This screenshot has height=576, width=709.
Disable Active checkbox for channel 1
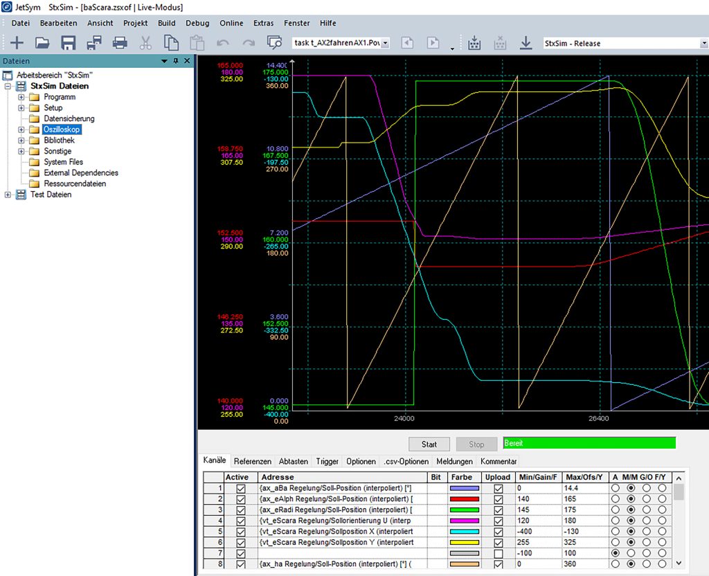[240, 488]
